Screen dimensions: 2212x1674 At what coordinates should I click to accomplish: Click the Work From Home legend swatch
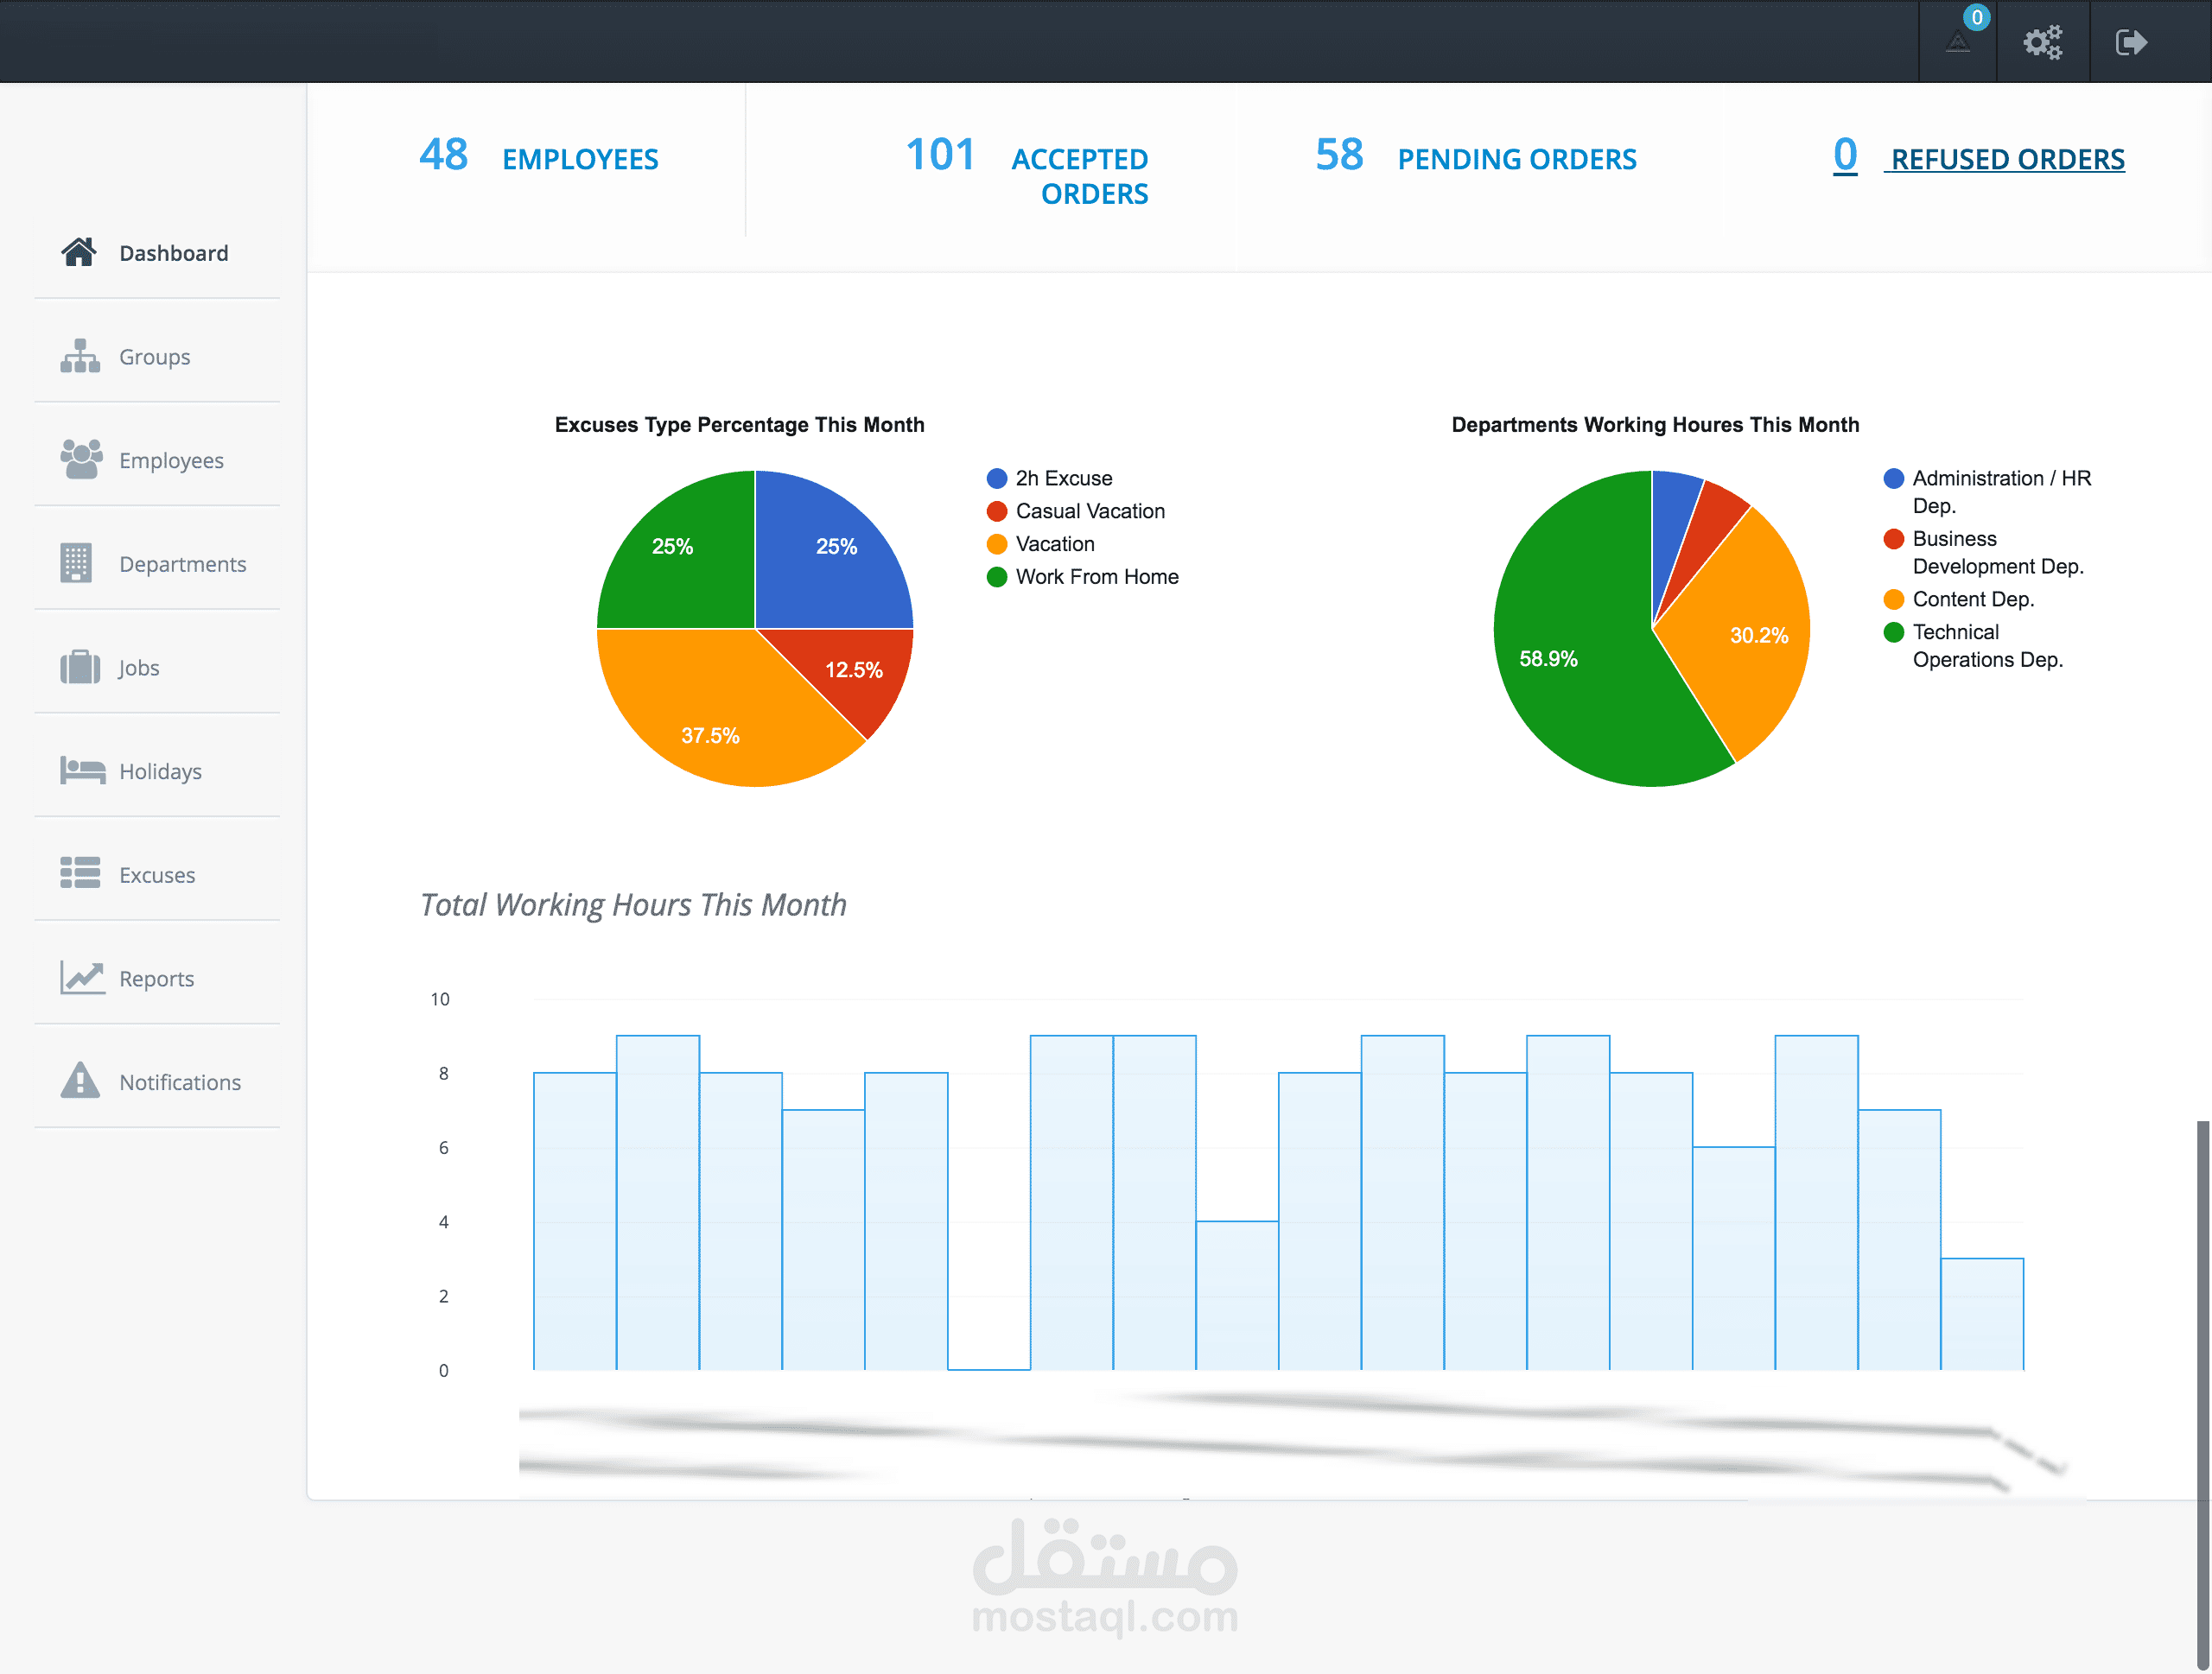(x=997, y=577)
